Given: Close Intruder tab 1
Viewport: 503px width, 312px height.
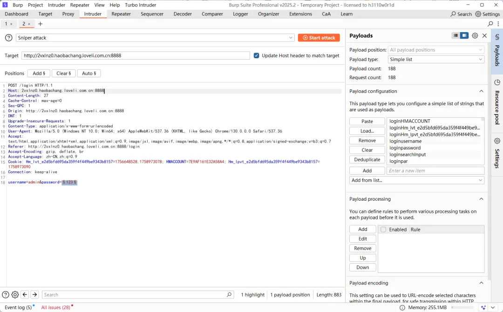Looking at the screenshot, I should (x=11, y=24).
